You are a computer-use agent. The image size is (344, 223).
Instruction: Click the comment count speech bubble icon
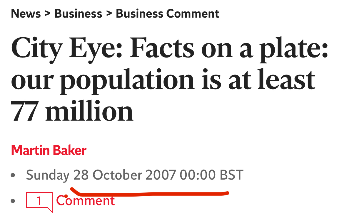39,201
